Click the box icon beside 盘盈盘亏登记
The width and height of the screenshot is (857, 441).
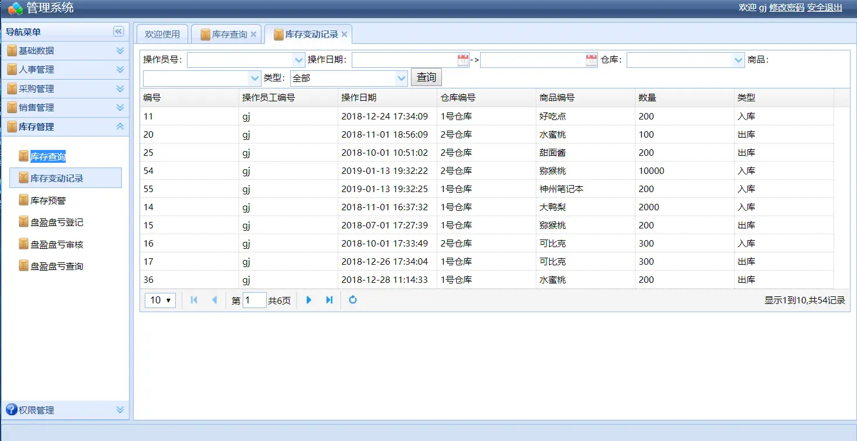[x=23, y=222]
